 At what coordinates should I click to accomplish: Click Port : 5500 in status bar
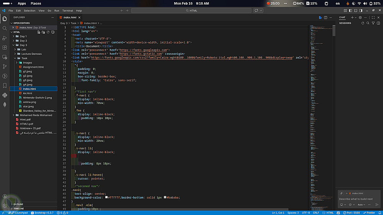click(x=352, y=213)
